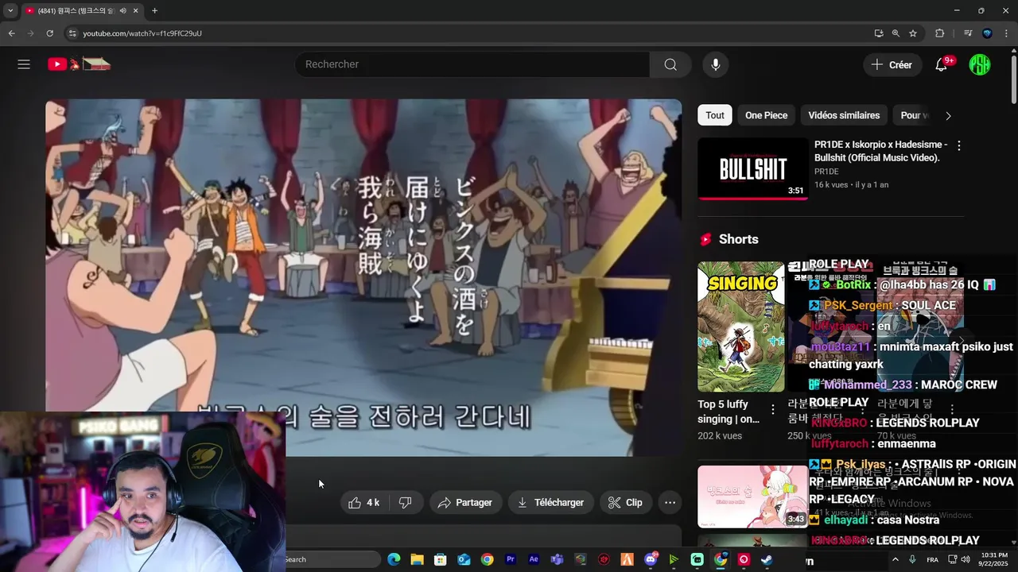Open browser extensions puzzle icon
The width and height of the screenshot is (1018, 572).
(x=939, y=33)
